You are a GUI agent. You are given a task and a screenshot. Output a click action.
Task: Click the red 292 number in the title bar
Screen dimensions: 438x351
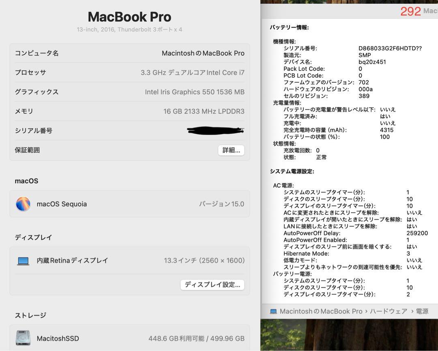[410, 11]
